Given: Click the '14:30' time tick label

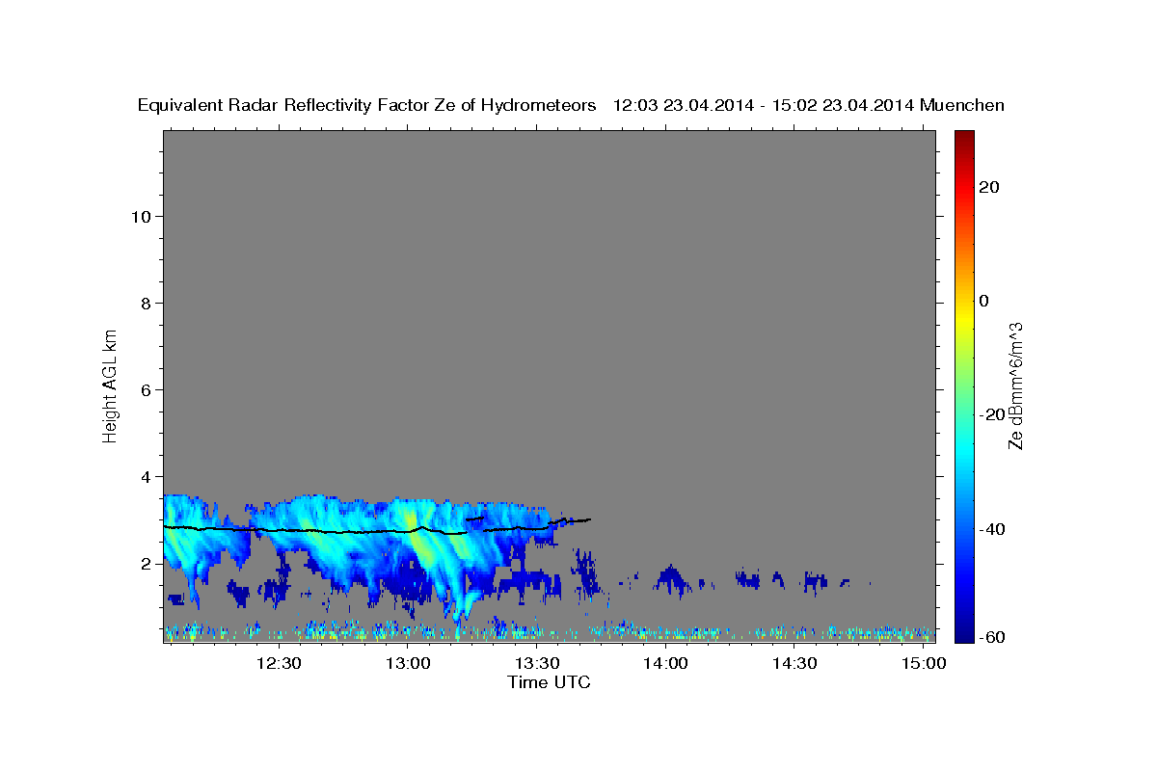Looking at the screenshot, I should [794, 663].
